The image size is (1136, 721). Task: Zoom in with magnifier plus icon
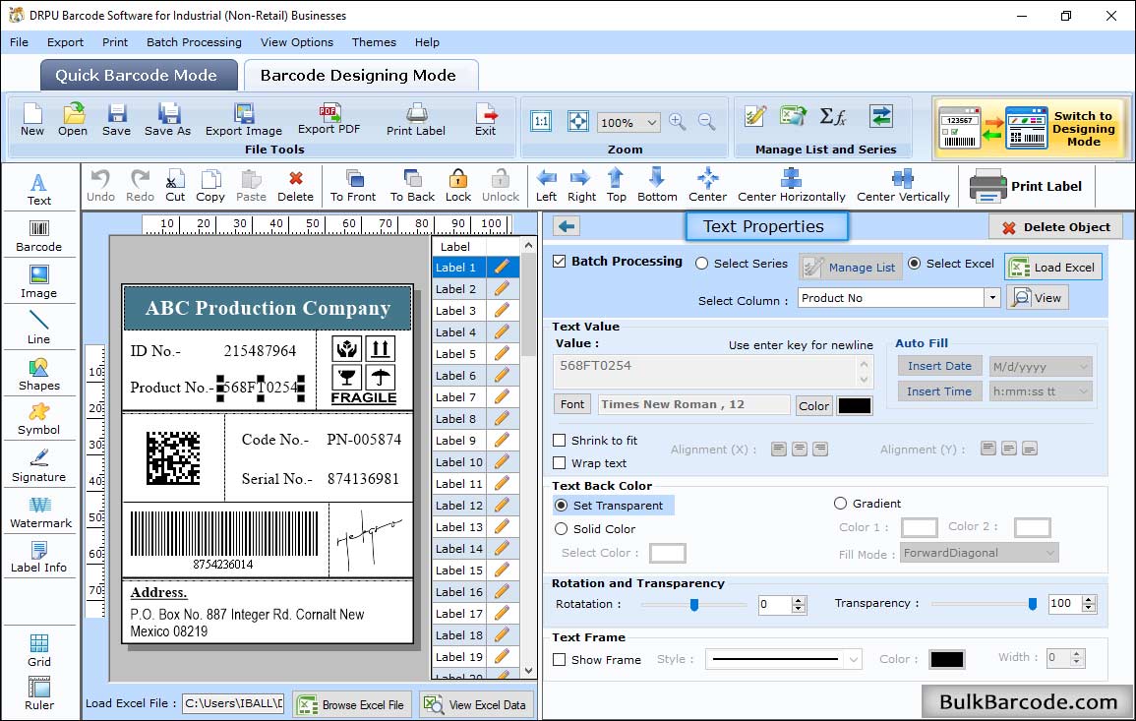click(x=678, y=122)
